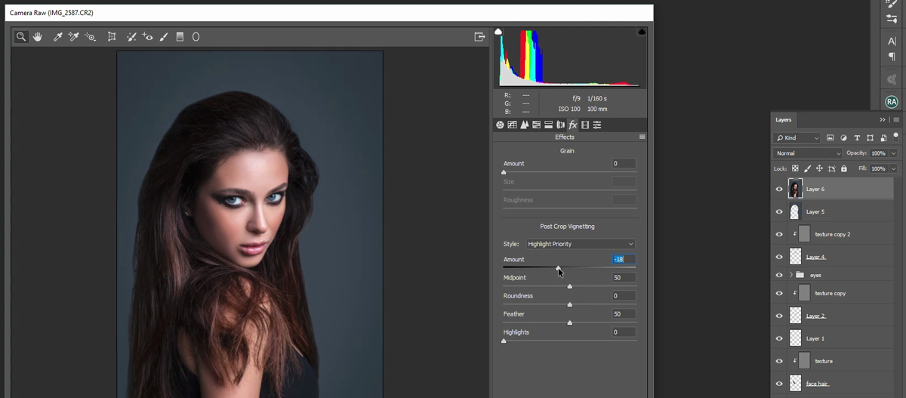
Task: Select the Transform tool in Camera Raw
Action: pyautogui.click(x=112, y=36)
